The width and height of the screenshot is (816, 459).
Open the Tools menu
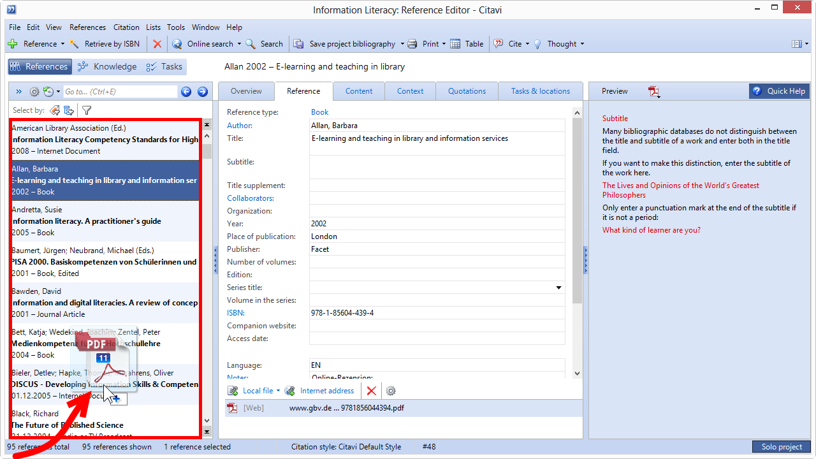coord(176,27)
